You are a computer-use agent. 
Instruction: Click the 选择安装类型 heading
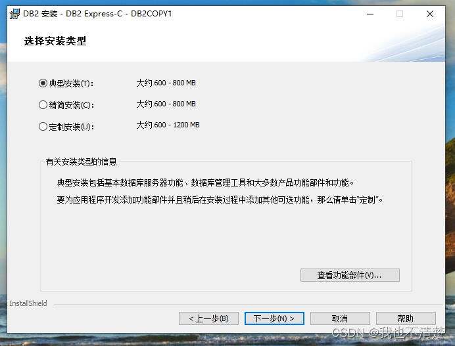click(55, 41)
